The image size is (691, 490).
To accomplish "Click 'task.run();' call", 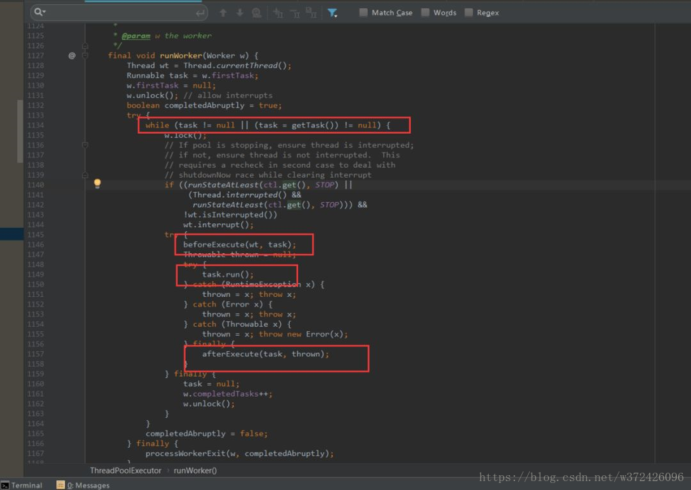I will click(228, 274).
